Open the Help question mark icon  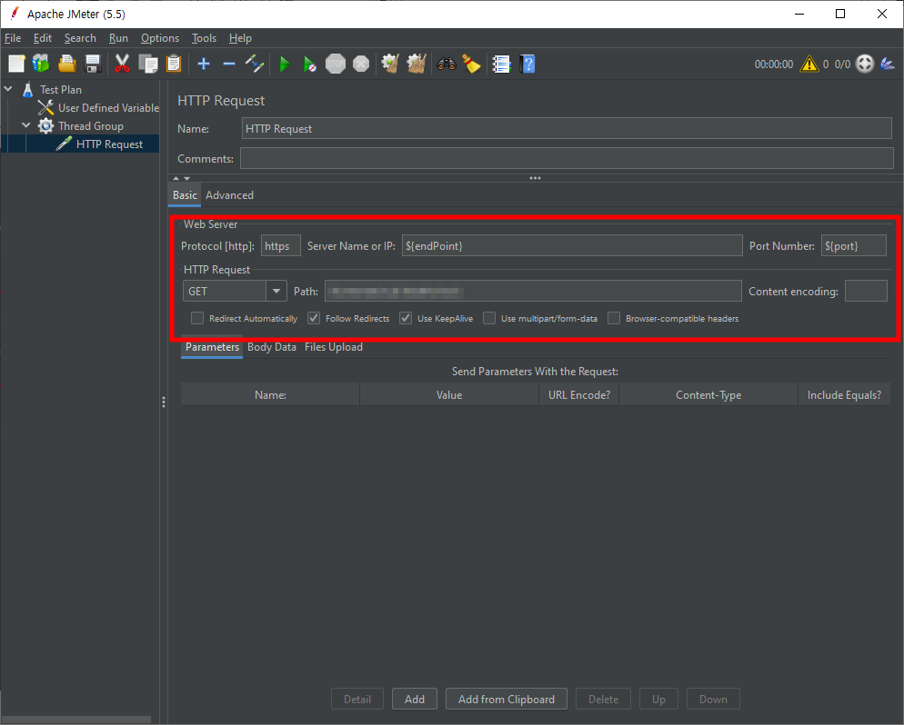coord(527,64)
